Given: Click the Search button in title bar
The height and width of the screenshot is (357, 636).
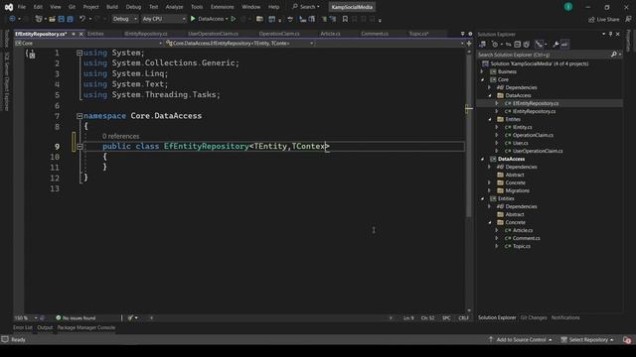Looking at the screenshot, I should tap(306, 7).
